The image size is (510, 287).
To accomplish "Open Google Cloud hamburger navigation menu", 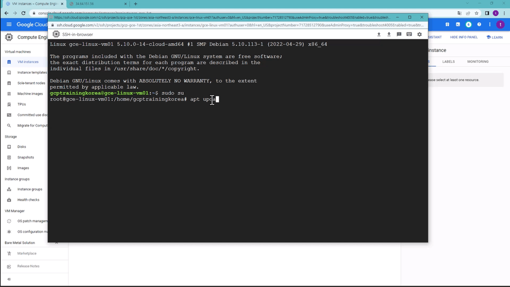I will click(x=9, y=24).
